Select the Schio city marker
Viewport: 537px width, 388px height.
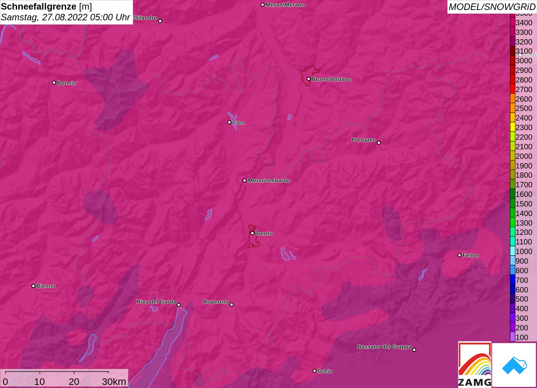click(x=315, y=371)
